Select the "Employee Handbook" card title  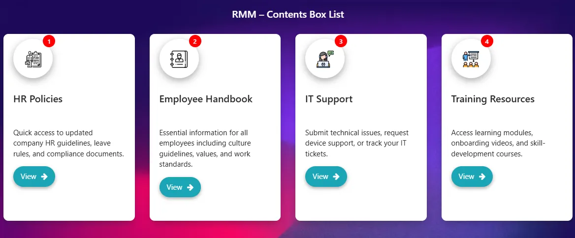[206, 99]
